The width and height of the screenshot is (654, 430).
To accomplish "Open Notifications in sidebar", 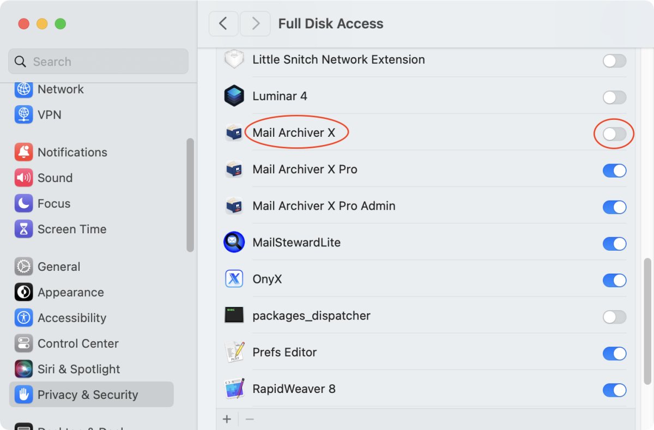I will 72,152.
